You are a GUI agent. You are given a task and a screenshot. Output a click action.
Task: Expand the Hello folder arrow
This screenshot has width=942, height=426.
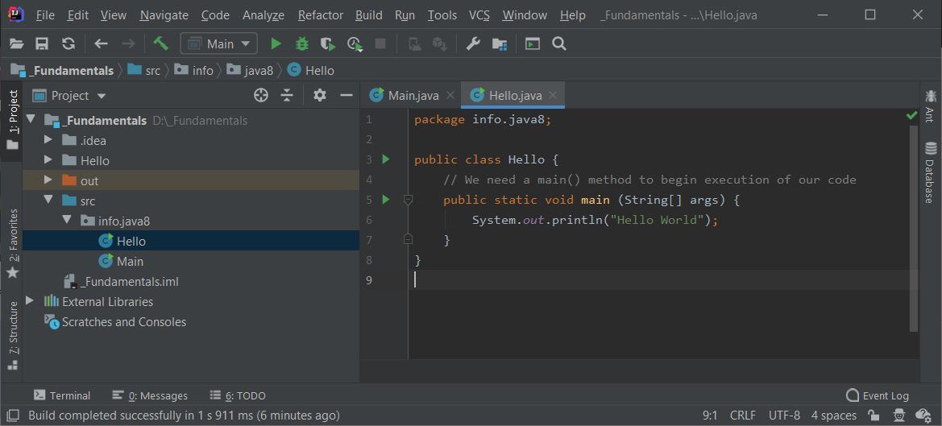[x=48, y=160]
